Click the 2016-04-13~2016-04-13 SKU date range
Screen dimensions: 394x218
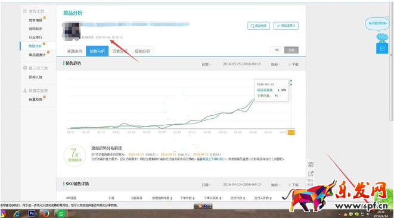(x=242, y=185)
